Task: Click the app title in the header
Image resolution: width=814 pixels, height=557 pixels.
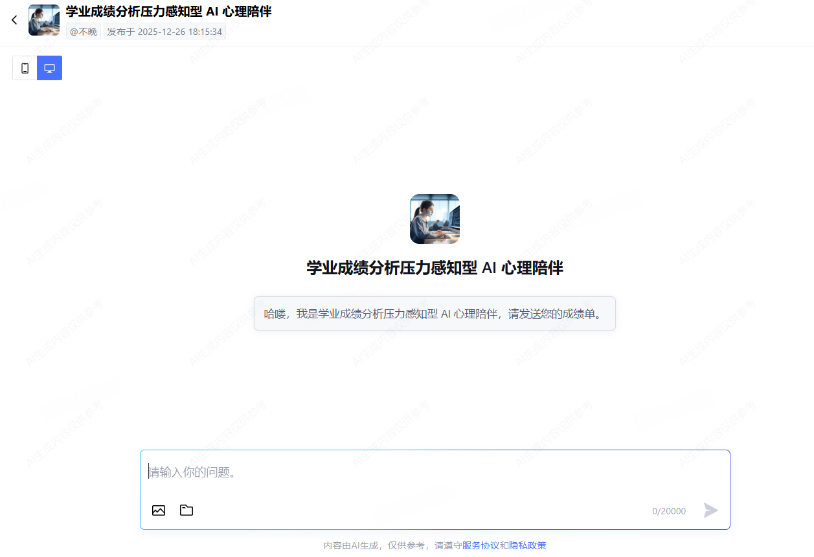Action: pos(168,12)
